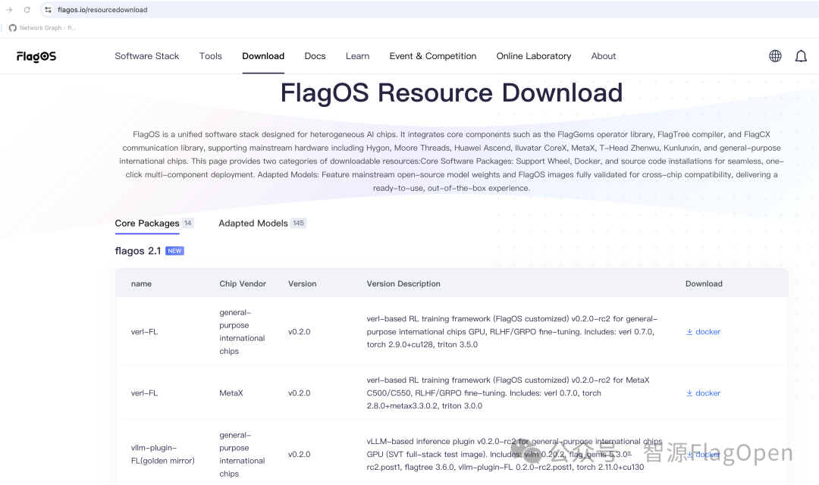The height and width of the screenshot is (485, 819).
Task: Click the FlagOS logo
Action: [x=36, y=56]
